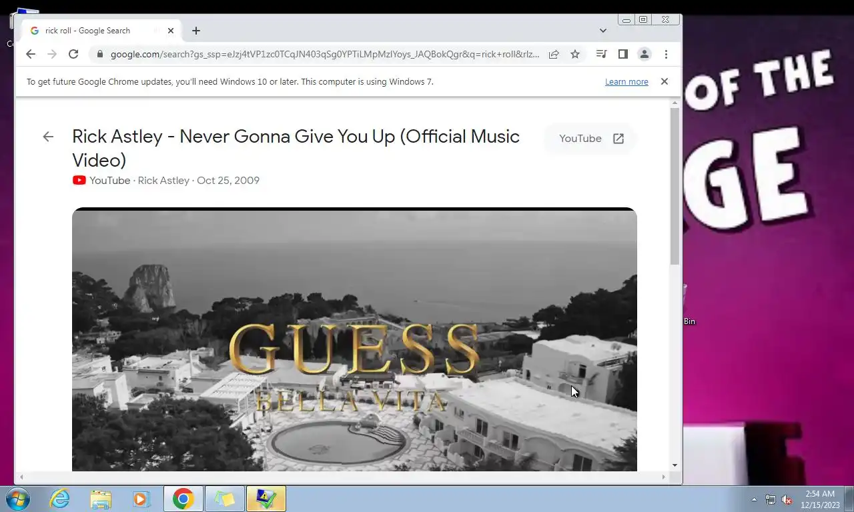This screenshot has width=854, height=512.
Task: Click the muted volume tray icon
Action: [787, 499]
